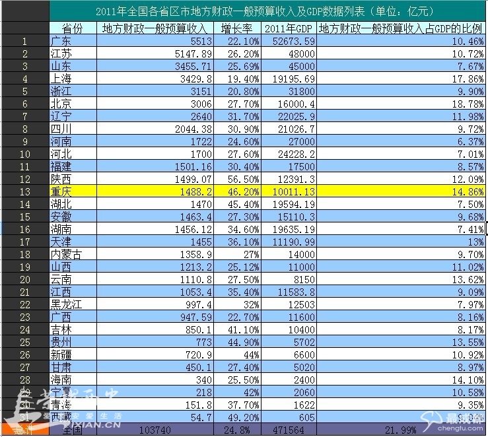This screenshot has width=488, height=437.
Task: Select the 河南 province cell
Action: click(73, 141)
